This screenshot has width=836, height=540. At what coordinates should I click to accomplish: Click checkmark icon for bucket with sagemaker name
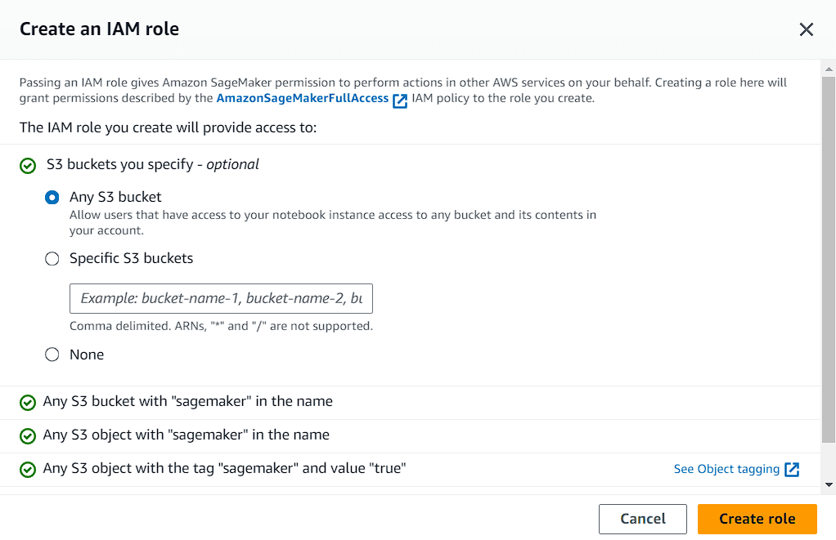point(28,403)
